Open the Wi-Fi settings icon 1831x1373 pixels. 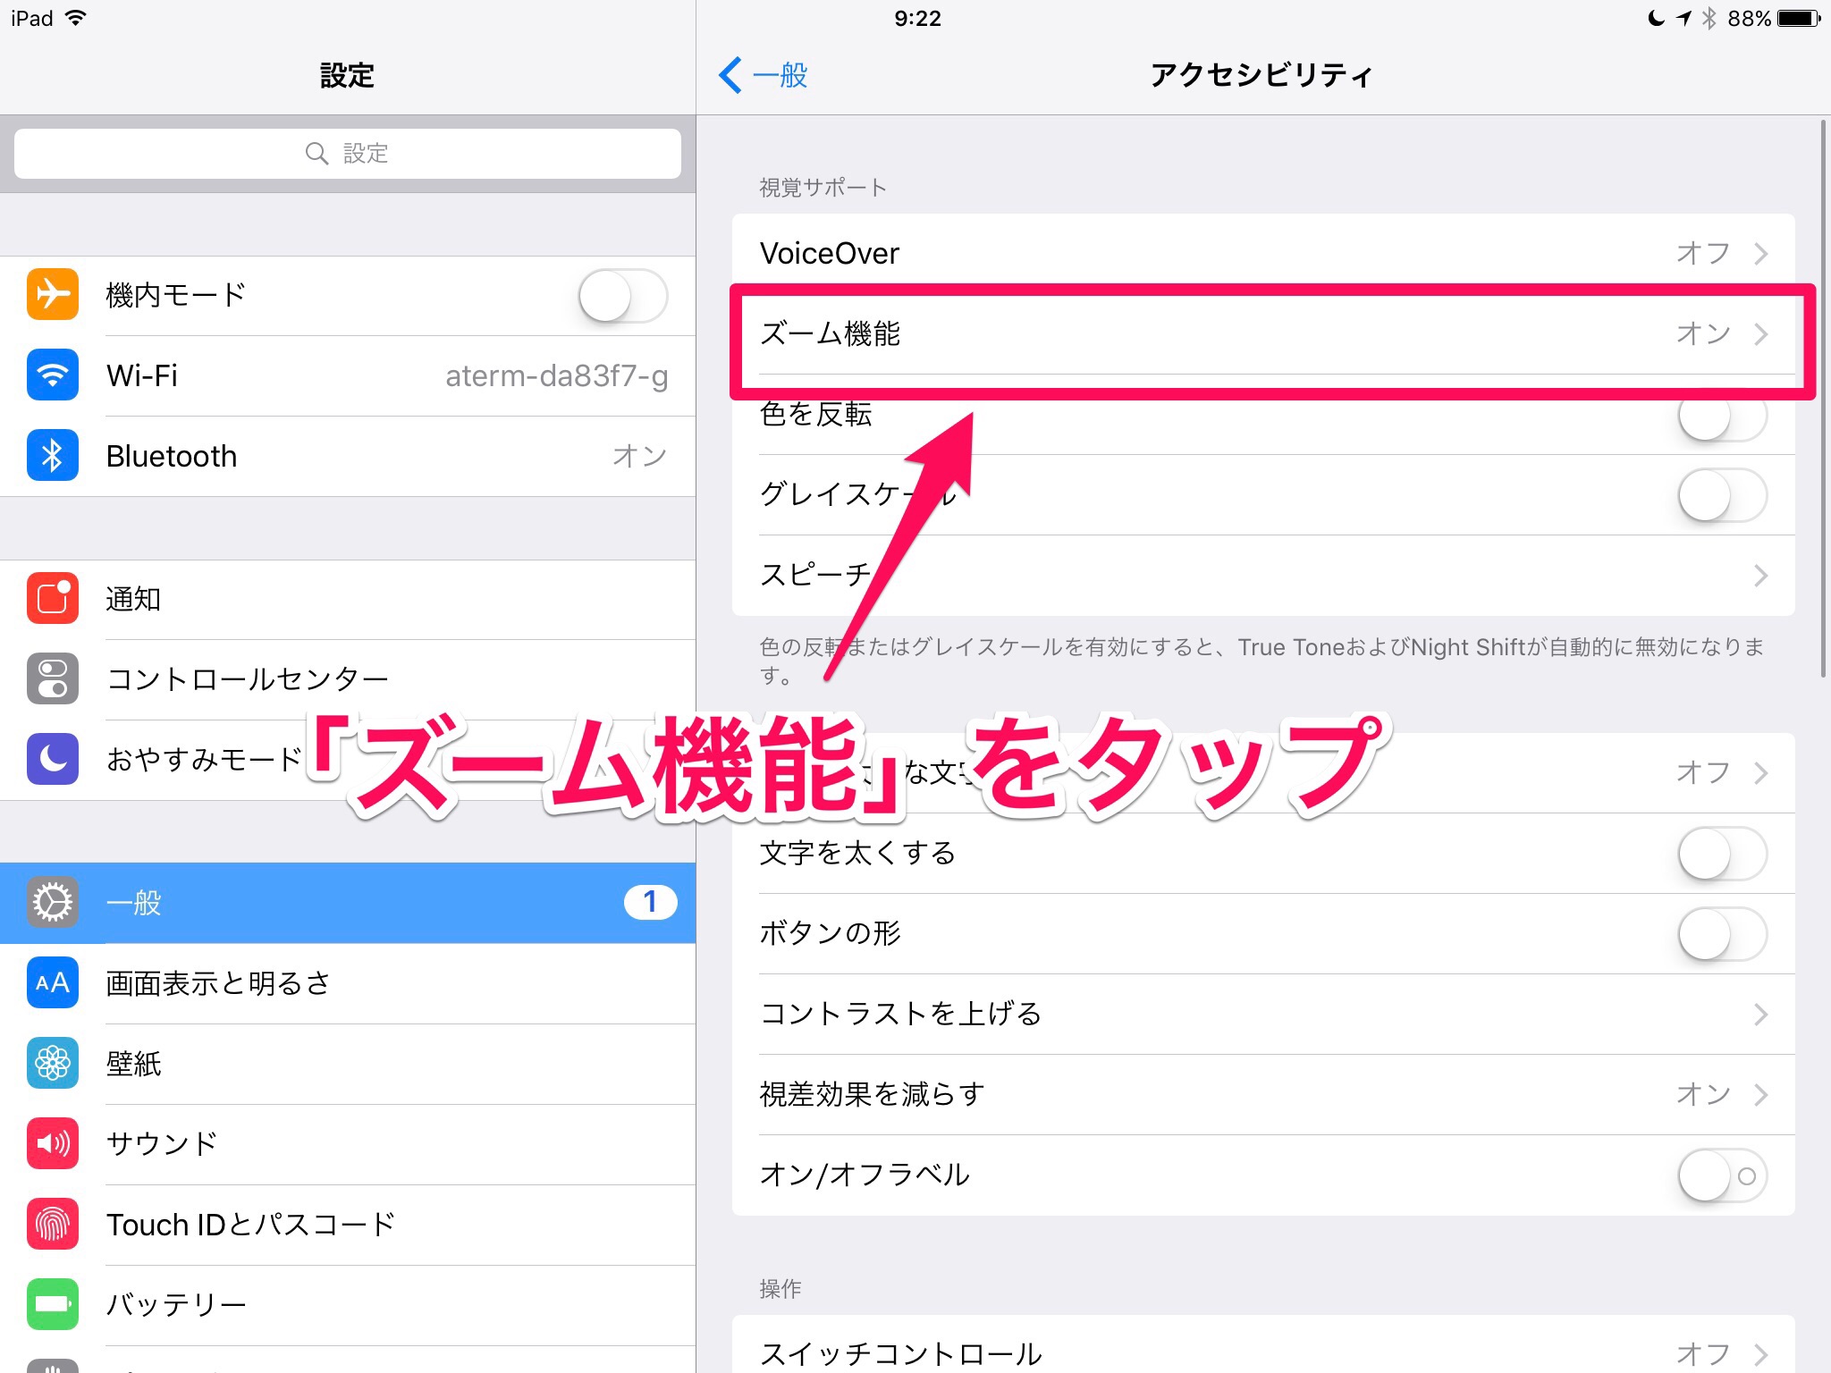point(53,375)
